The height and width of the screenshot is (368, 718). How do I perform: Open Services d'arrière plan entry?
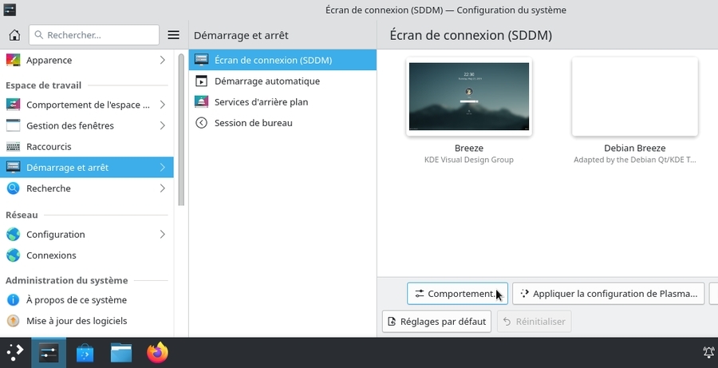tap(282, 101)
